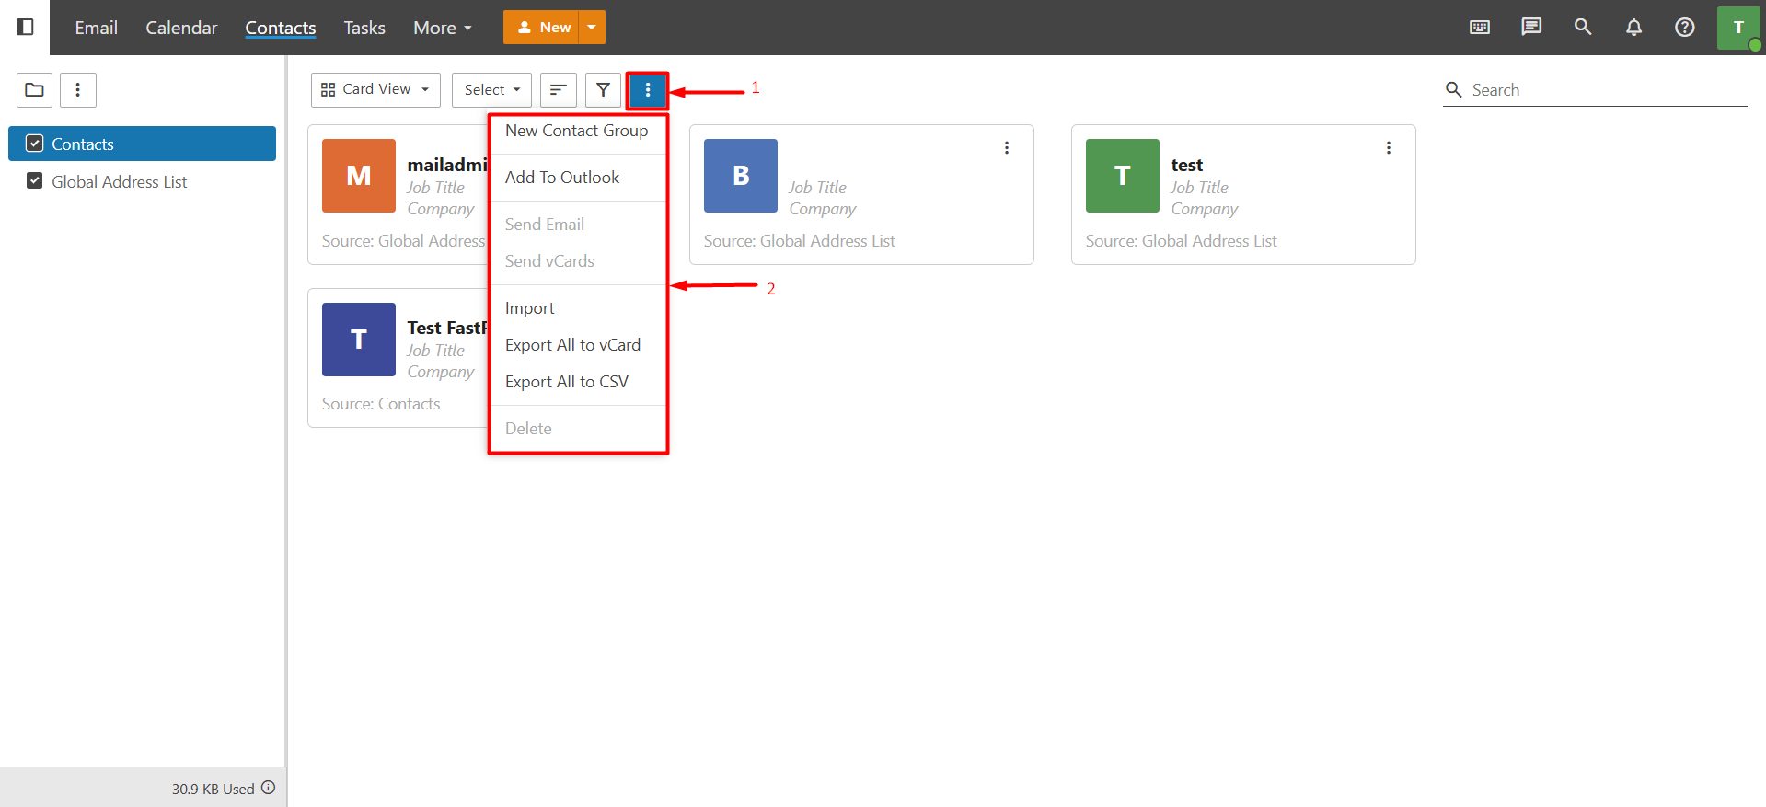1766x807 pixels.
Task: Open the Contacts section tab
Action: [281, 28]
